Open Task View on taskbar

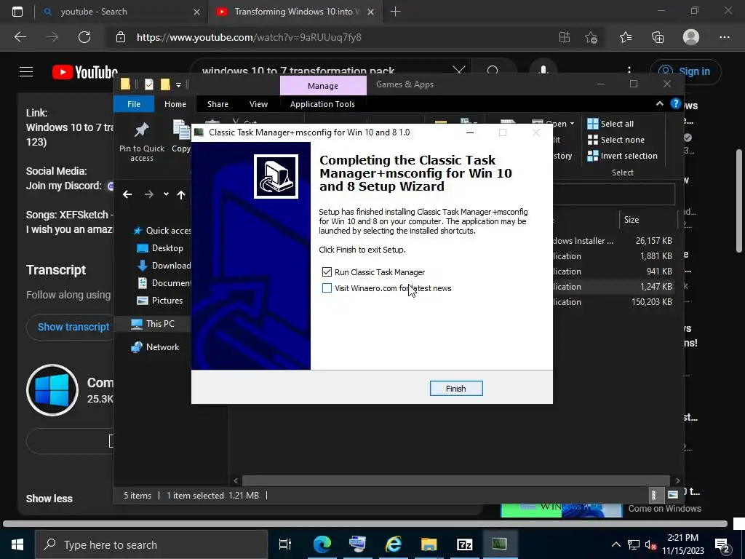click(x=285, y=544)
